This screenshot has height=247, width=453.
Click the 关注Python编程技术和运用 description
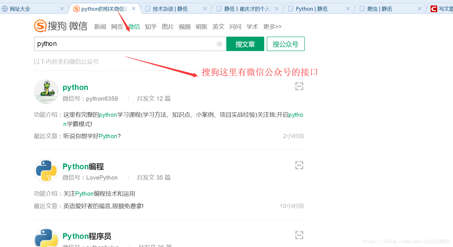tap(99, 194)
